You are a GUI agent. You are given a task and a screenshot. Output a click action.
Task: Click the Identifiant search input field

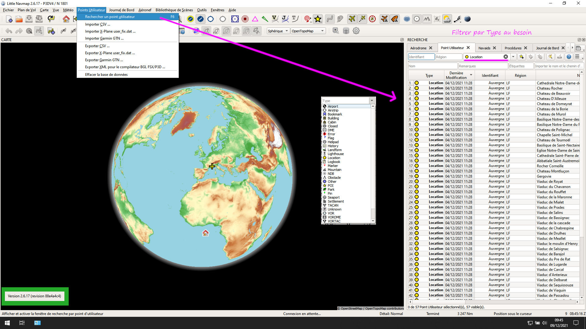pyautogui.click(x=421, y=57)
